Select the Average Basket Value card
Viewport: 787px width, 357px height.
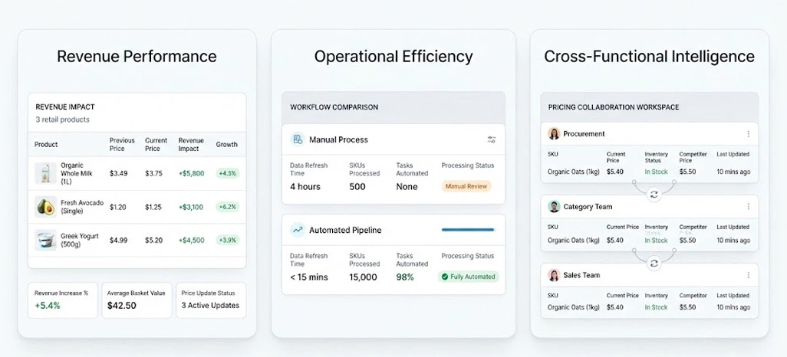click(137, 300)
